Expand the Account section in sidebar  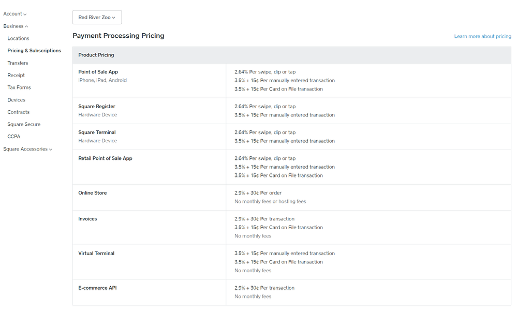point(15,14)
